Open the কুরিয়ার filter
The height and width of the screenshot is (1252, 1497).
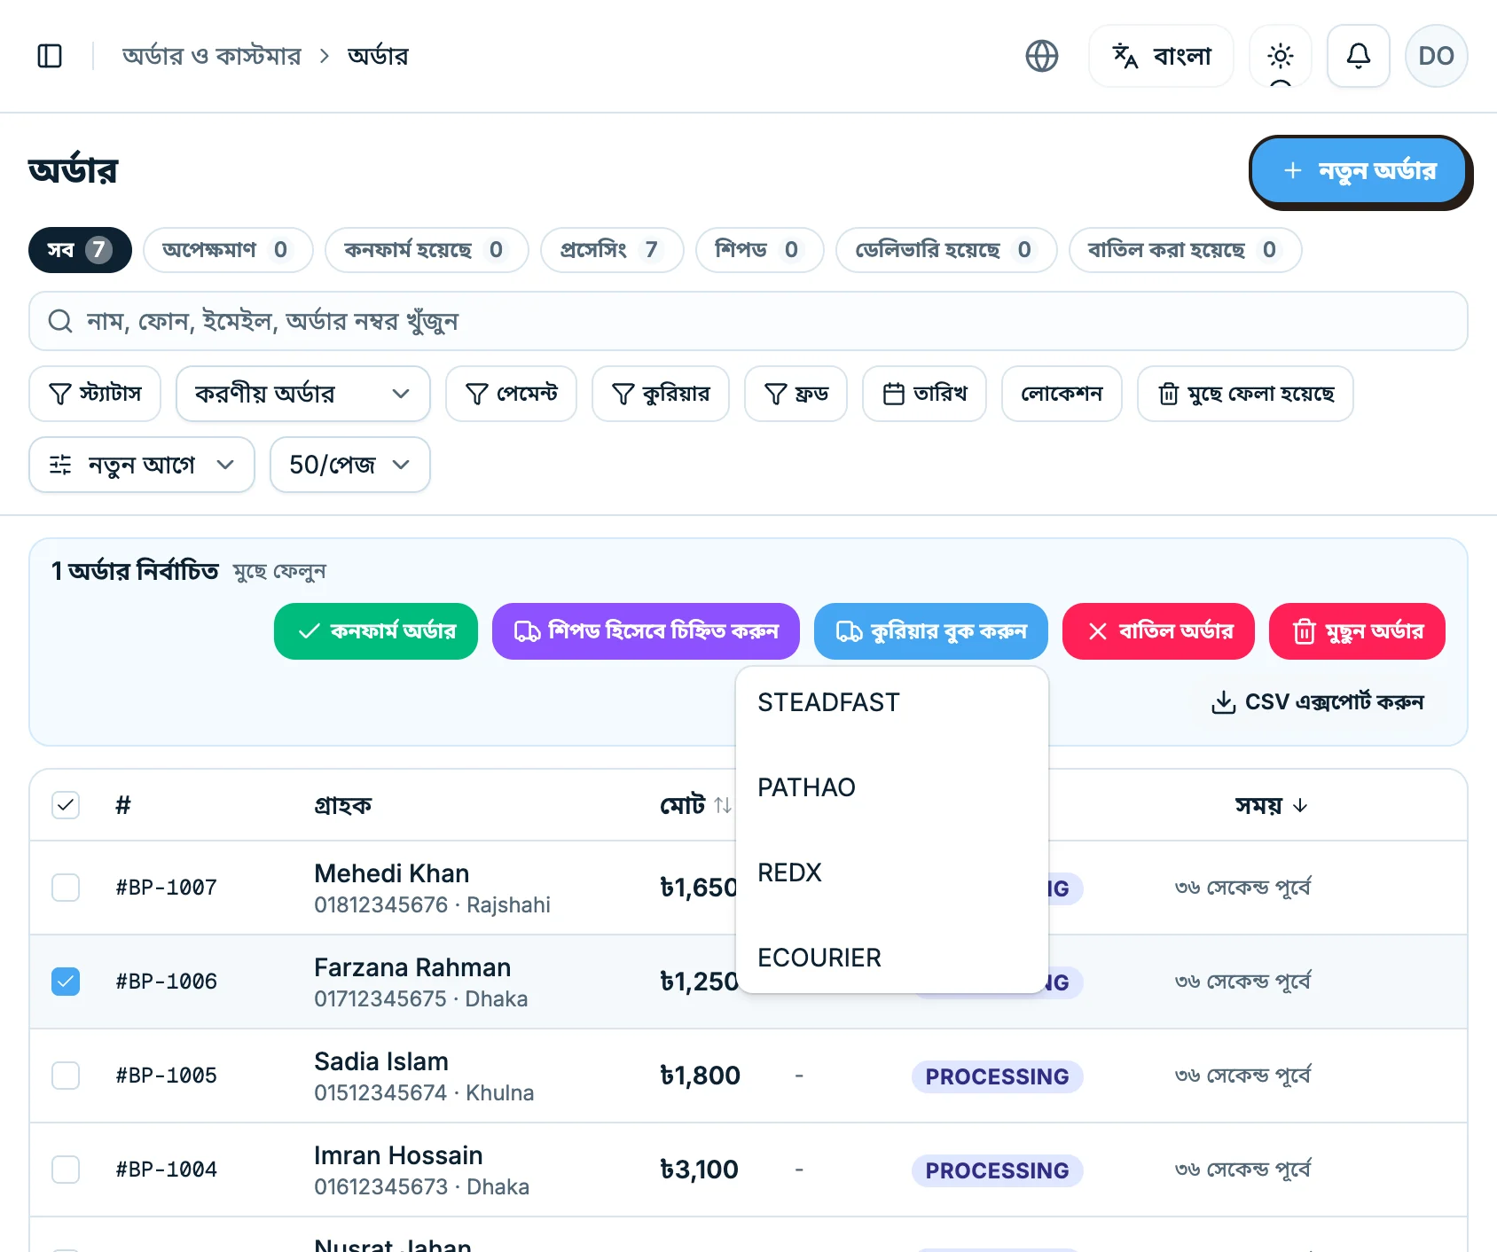coord(661,394)
